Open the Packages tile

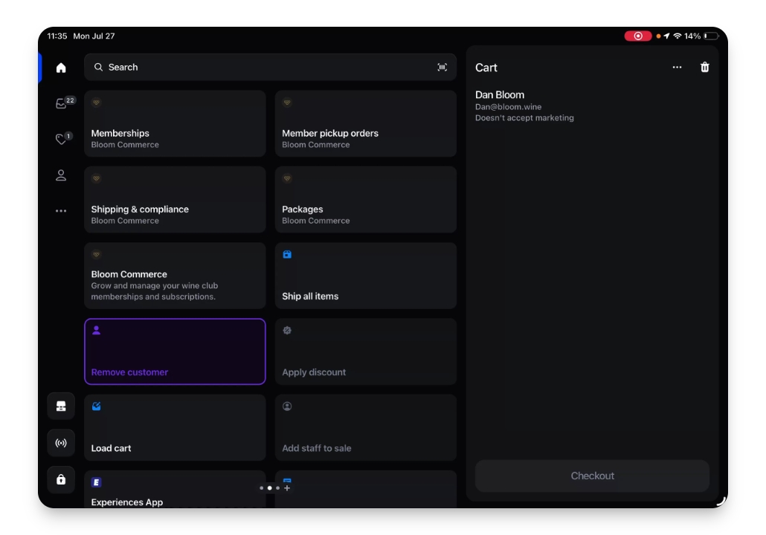[x=366, y=200]
